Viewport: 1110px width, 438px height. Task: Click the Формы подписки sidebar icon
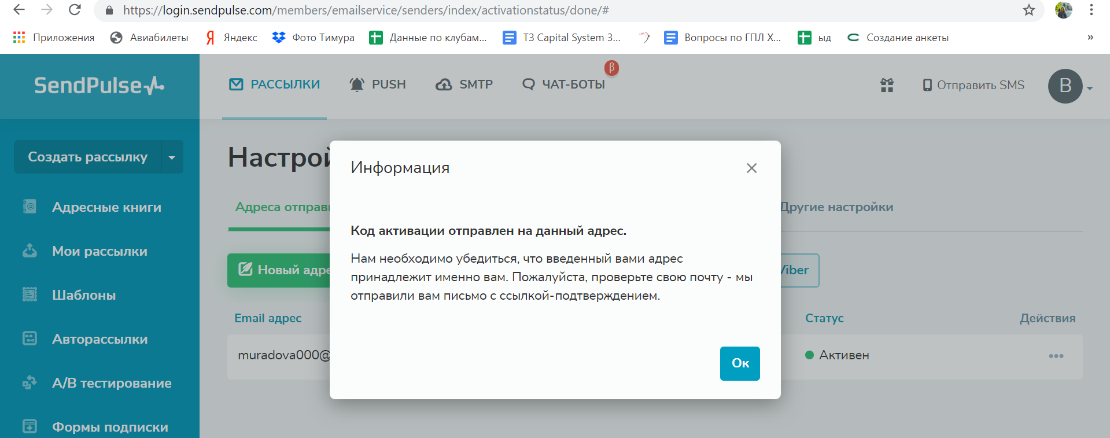[29, 426]
